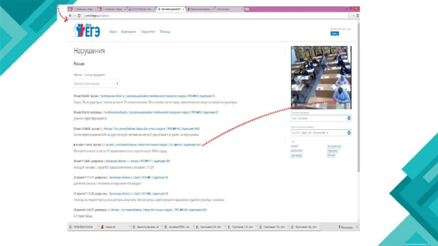This screenshot has height=246, width=438.
Task: Reload the page with the refresh icon
Action: click(79, 16)
